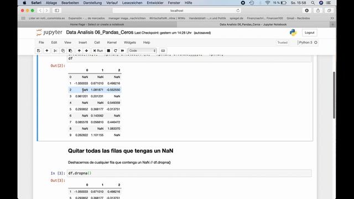Viewport: 354px width, 199px height.
Task: Interrupt the kernel with stop icon
Action: coord(108,51)
